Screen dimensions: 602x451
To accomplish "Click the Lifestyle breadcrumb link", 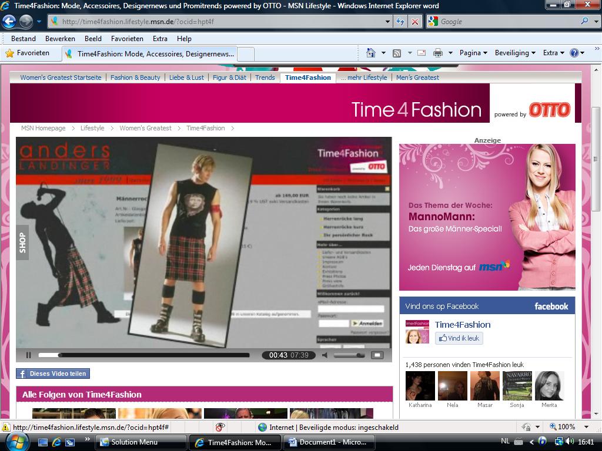I will [x=92, y=128].
